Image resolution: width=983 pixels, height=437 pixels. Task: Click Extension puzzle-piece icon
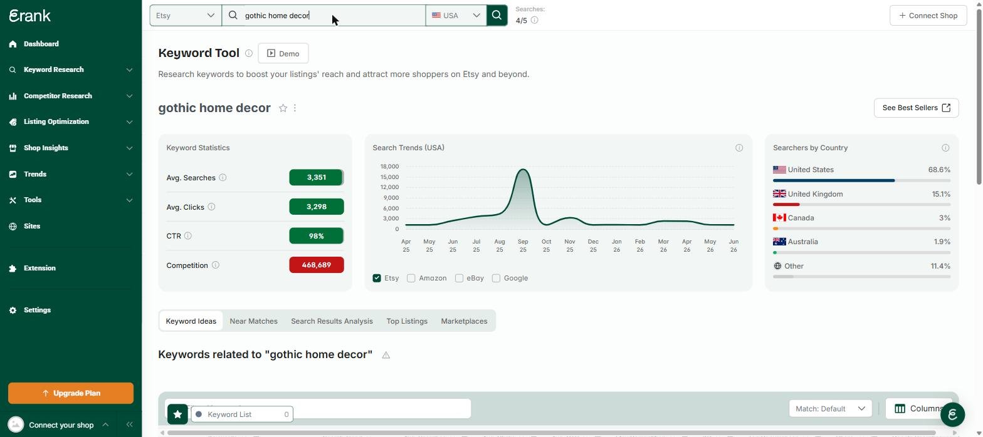(x=13, y=268)
